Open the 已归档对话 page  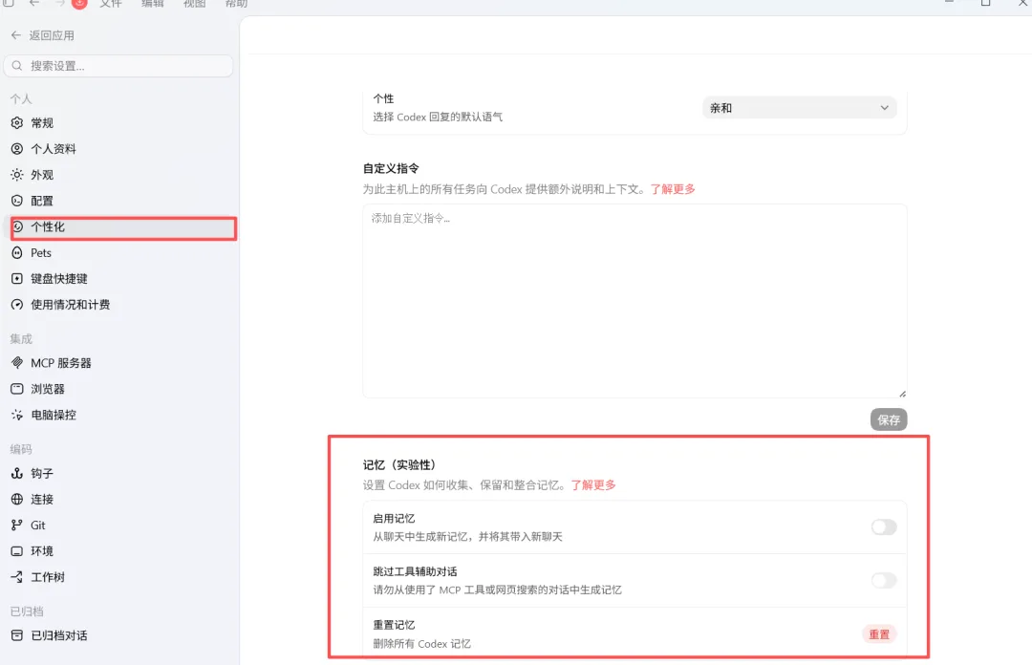pyautogui.click(x=119, y=635)
